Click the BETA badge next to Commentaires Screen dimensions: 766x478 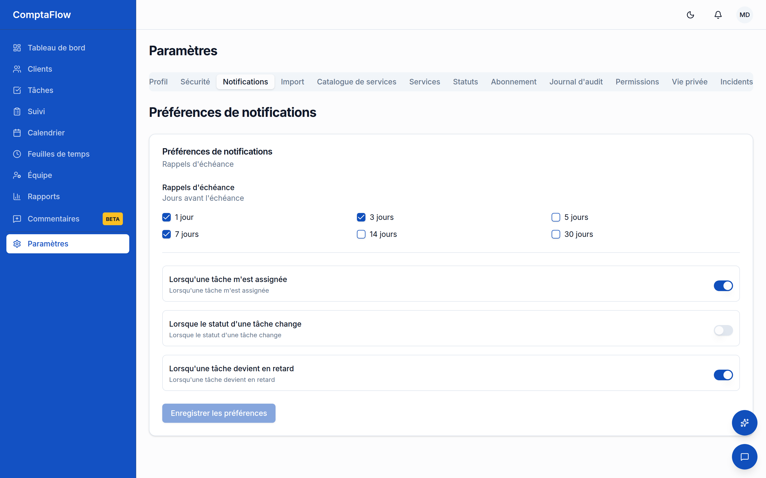click(113, 219)
